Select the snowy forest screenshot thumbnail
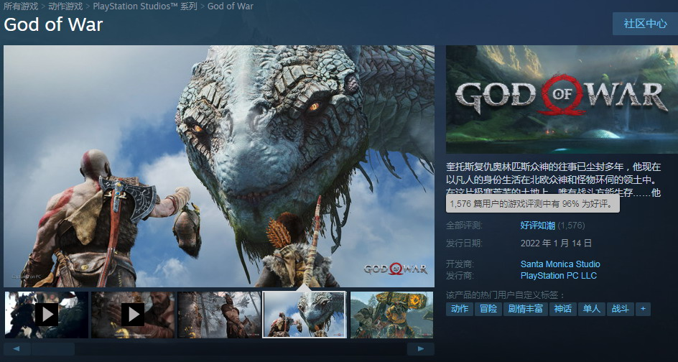Screen dimensions: 678x362 pyautogui.click(x=219, y=315)
